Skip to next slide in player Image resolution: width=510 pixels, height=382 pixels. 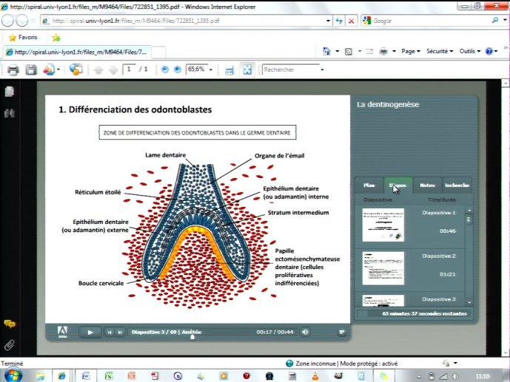click(120, 332)
